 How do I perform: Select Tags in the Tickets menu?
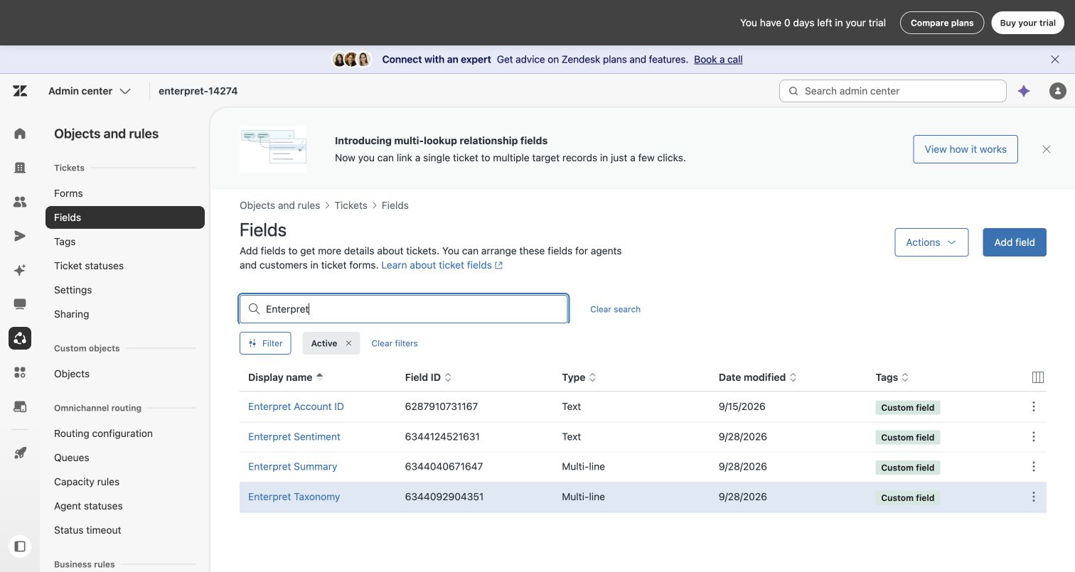coord(65,242)
